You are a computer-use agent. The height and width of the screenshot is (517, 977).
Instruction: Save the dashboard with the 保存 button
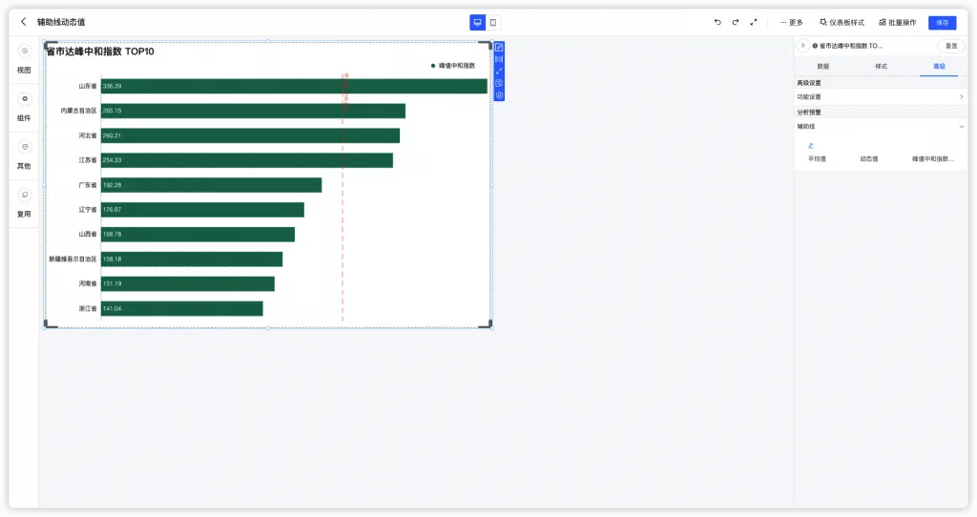(942, 23)
